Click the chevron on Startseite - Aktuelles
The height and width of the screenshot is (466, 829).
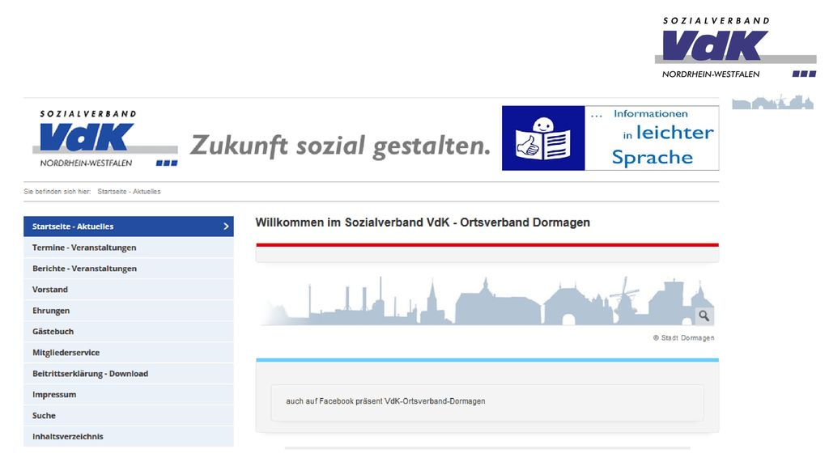(226, 227)
